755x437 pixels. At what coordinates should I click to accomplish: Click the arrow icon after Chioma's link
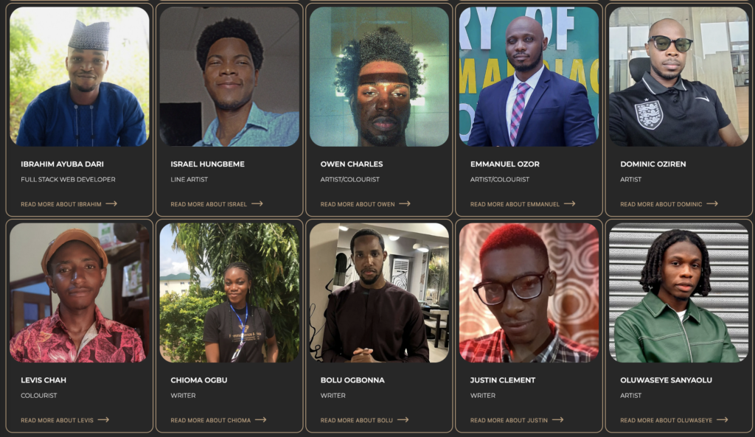tap(260, 420)
